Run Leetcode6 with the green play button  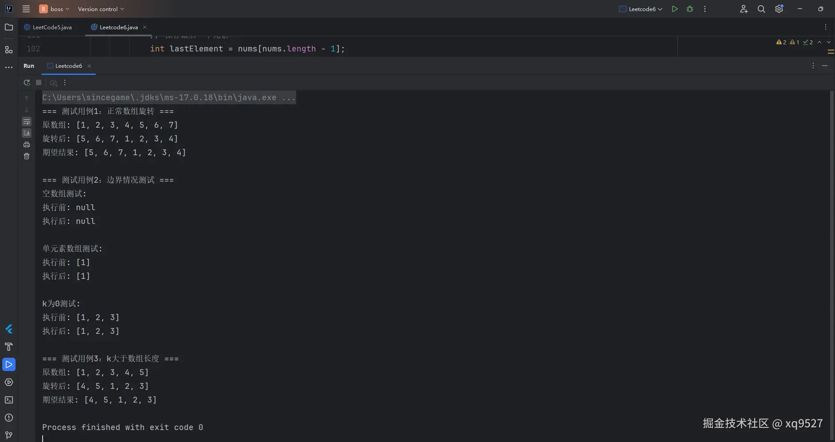pos(675,9)
